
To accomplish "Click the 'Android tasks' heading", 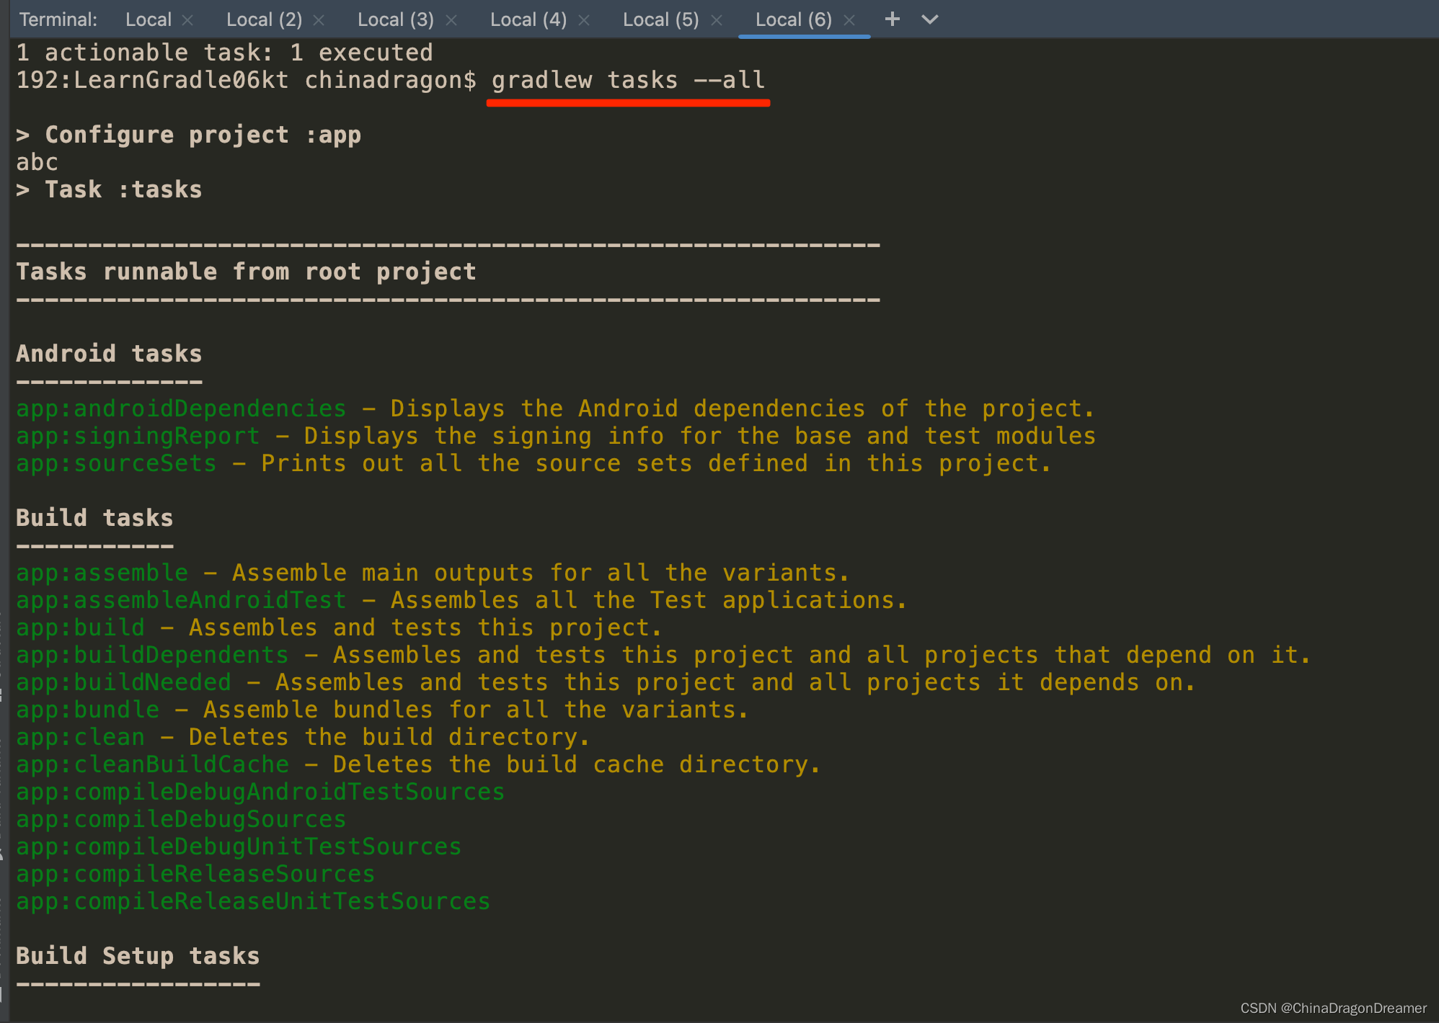I will 109,354.
